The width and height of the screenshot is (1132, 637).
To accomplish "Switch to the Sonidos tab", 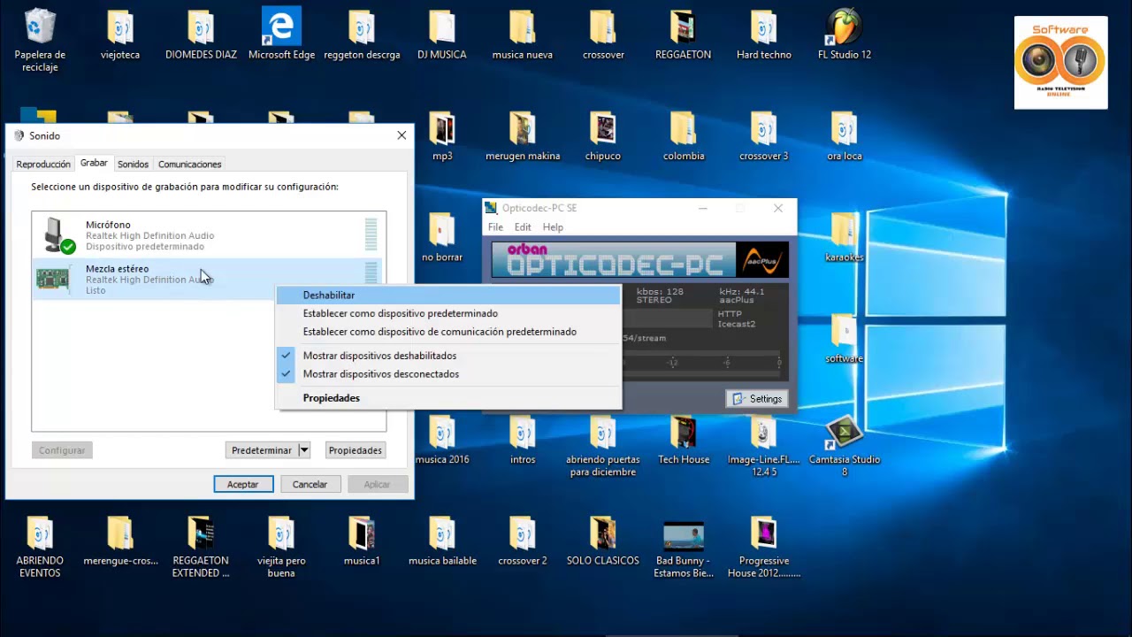I will coord(133,165).
